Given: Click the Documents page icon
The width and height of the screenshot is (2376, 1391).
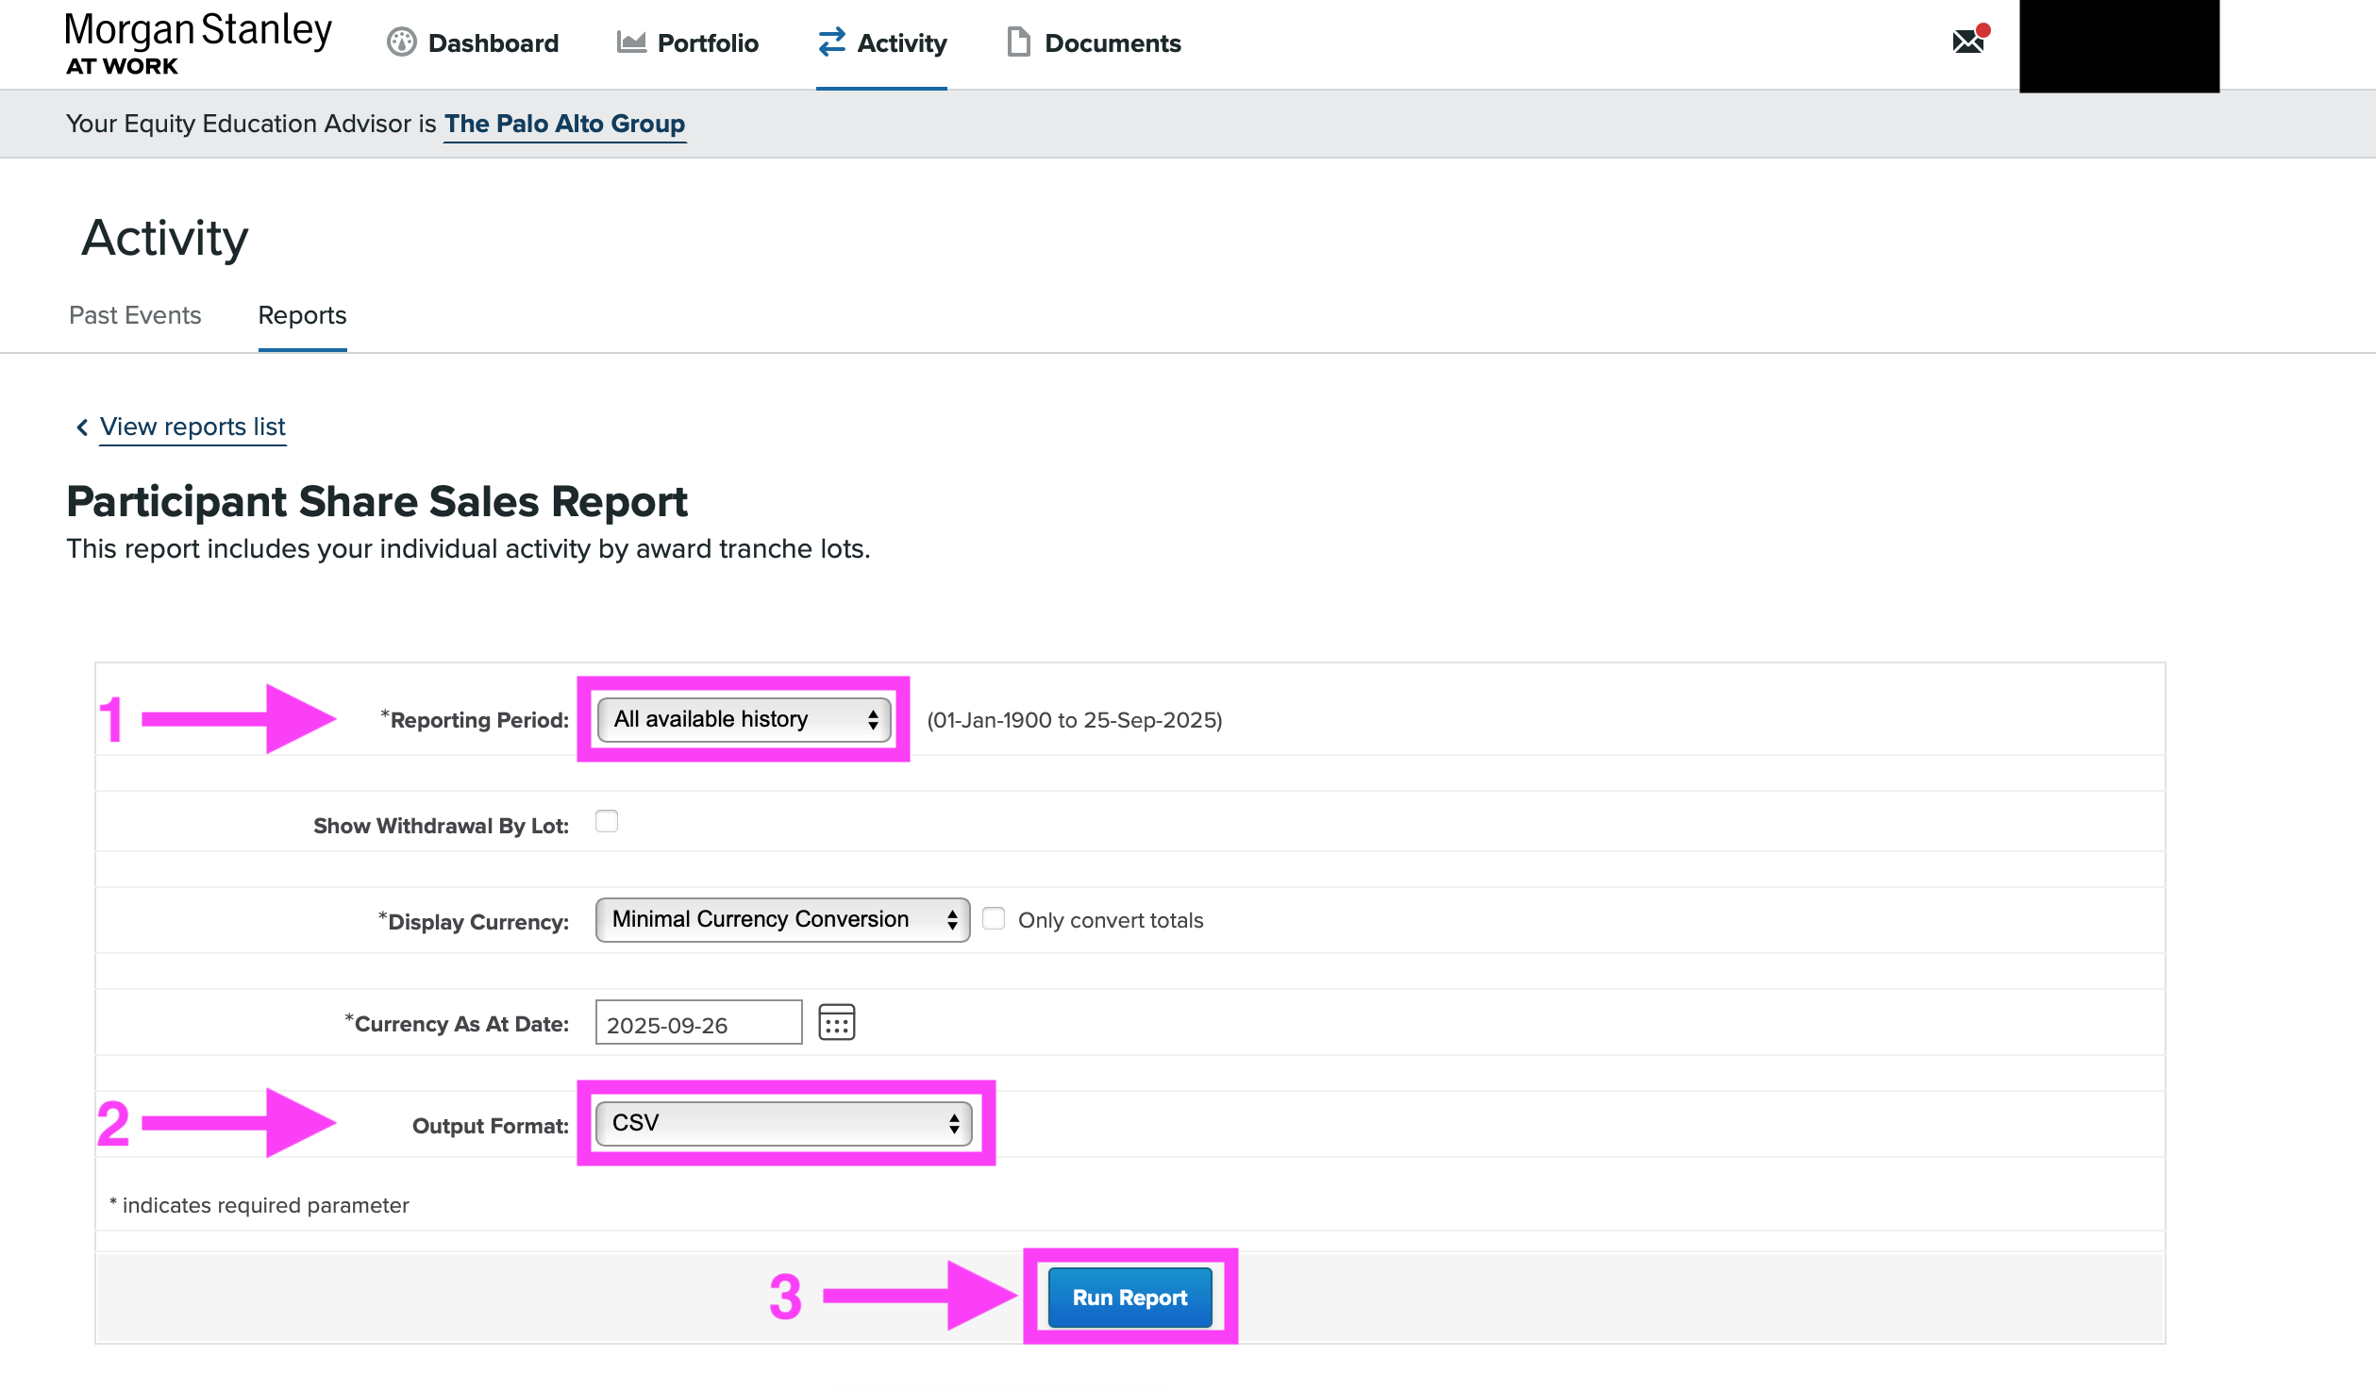Looking at the screenshot, I should [1018, 42].
